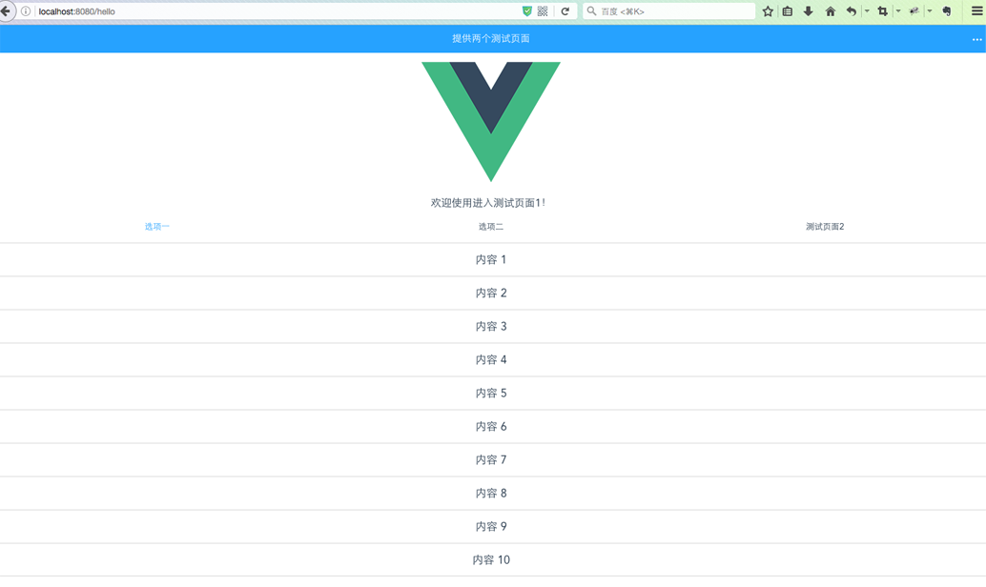Select list row 内容 8
Screen dimensions: 986x587
493,493
